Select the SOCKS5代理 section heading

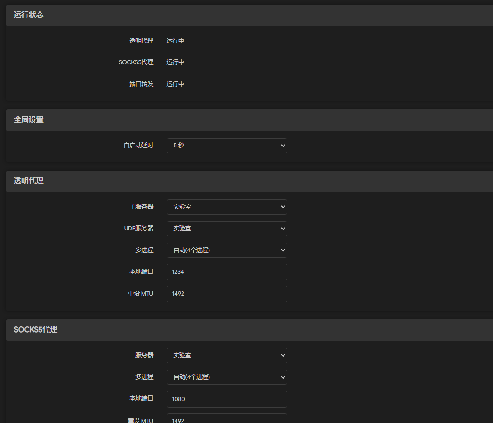(x=35, y=330)
